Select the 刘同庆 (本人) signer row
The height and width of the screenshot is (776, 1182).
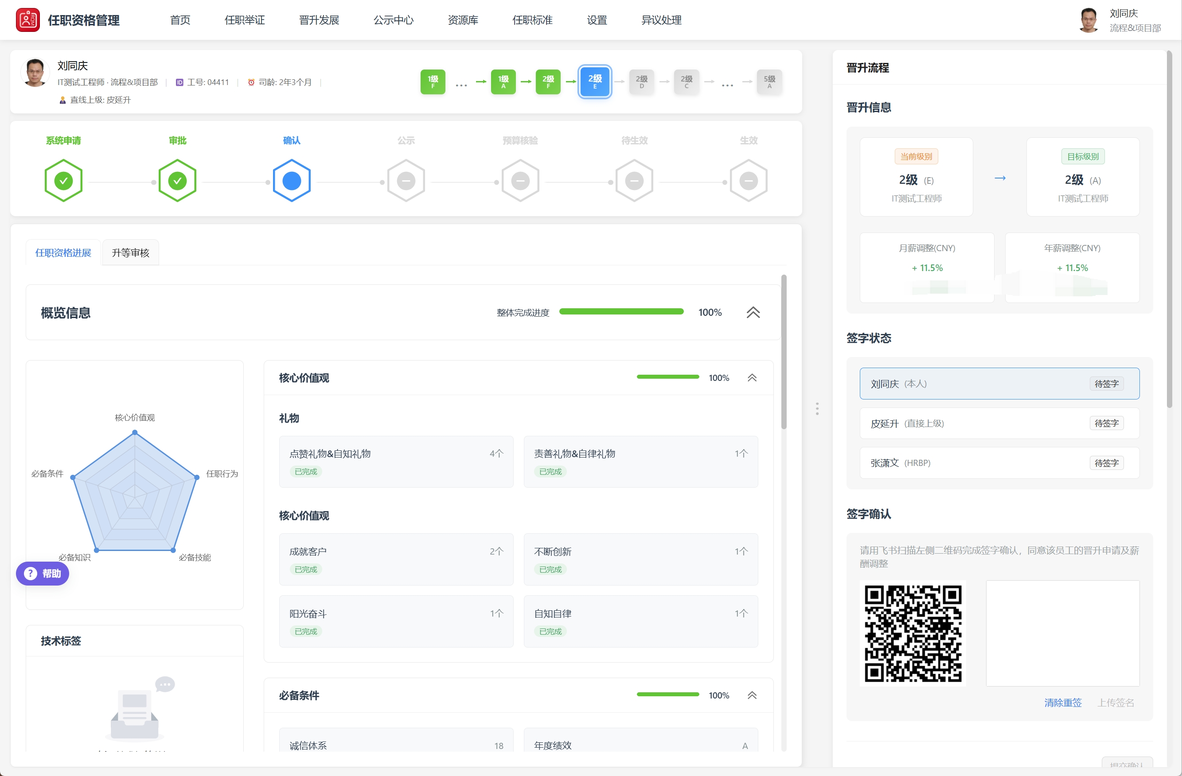[999, 384]
